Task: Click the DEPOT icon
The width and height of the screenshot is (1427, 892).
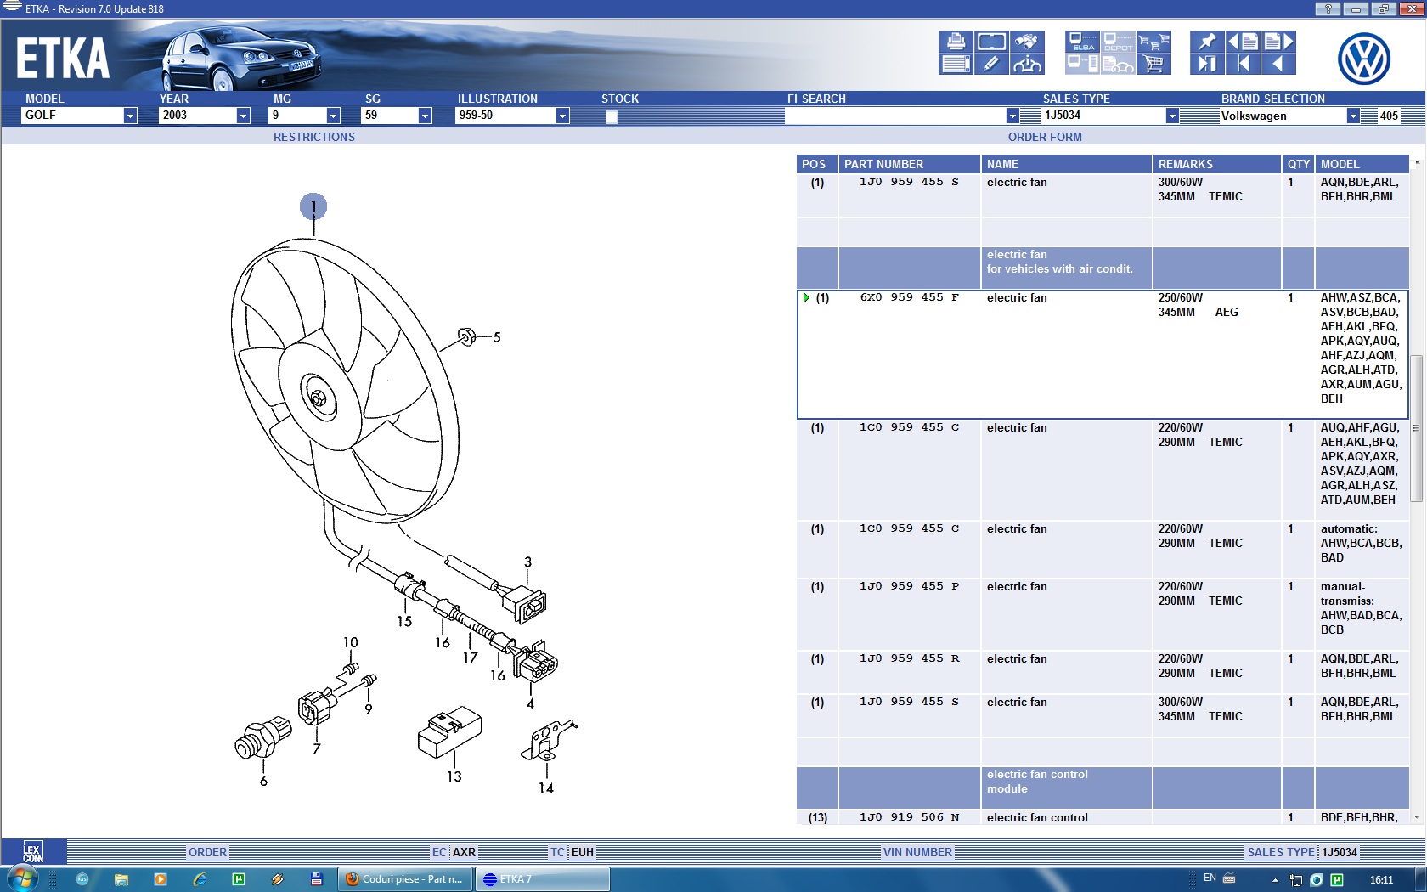Action: click(1118, 42)
